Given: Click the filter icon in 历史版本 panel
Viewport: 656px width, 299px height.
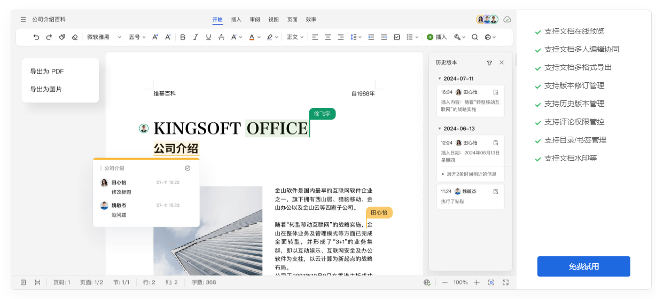Looking at the screenshot, I should [489, 62].
